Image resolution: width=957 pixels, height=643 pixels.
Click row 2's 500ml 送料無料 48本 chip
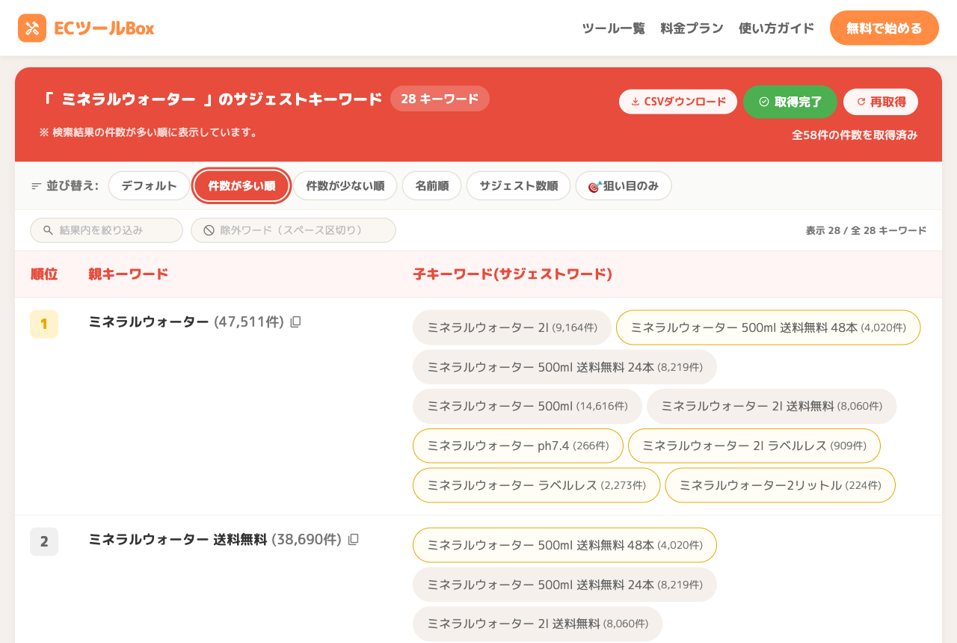coord(564,545)
